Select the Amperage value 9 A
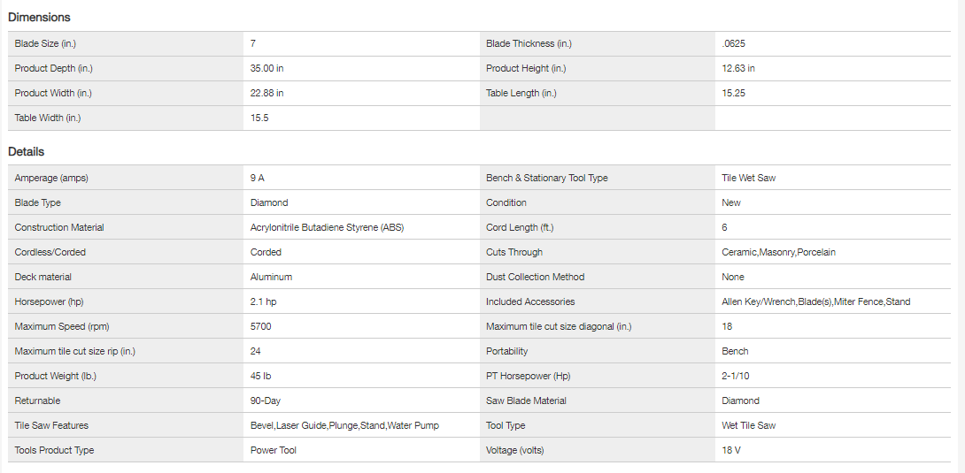Viewport: 965px width, 473px height. [x=258, y=178]
